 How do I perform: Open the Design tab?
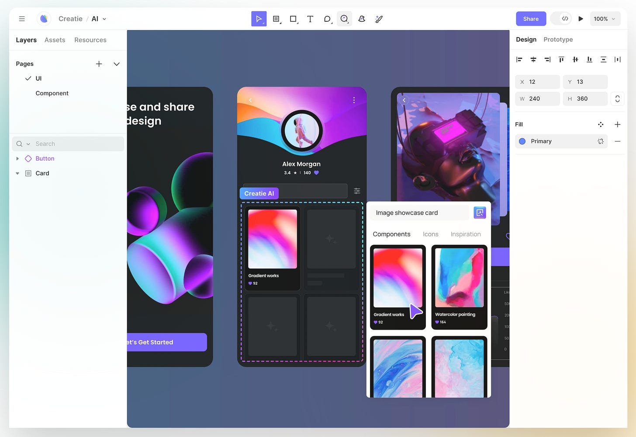(x=526, y=39)
